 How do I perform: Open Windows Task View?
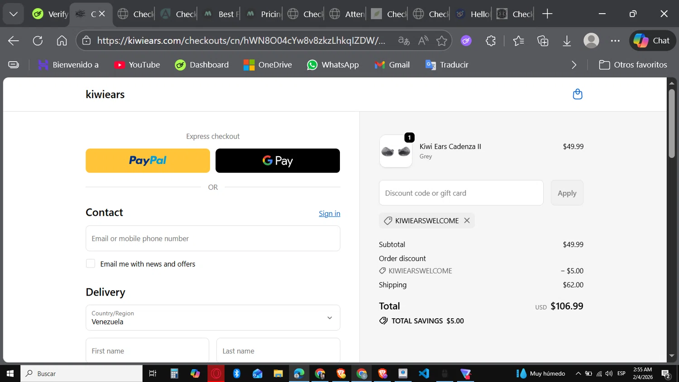[x=153, y=373]
